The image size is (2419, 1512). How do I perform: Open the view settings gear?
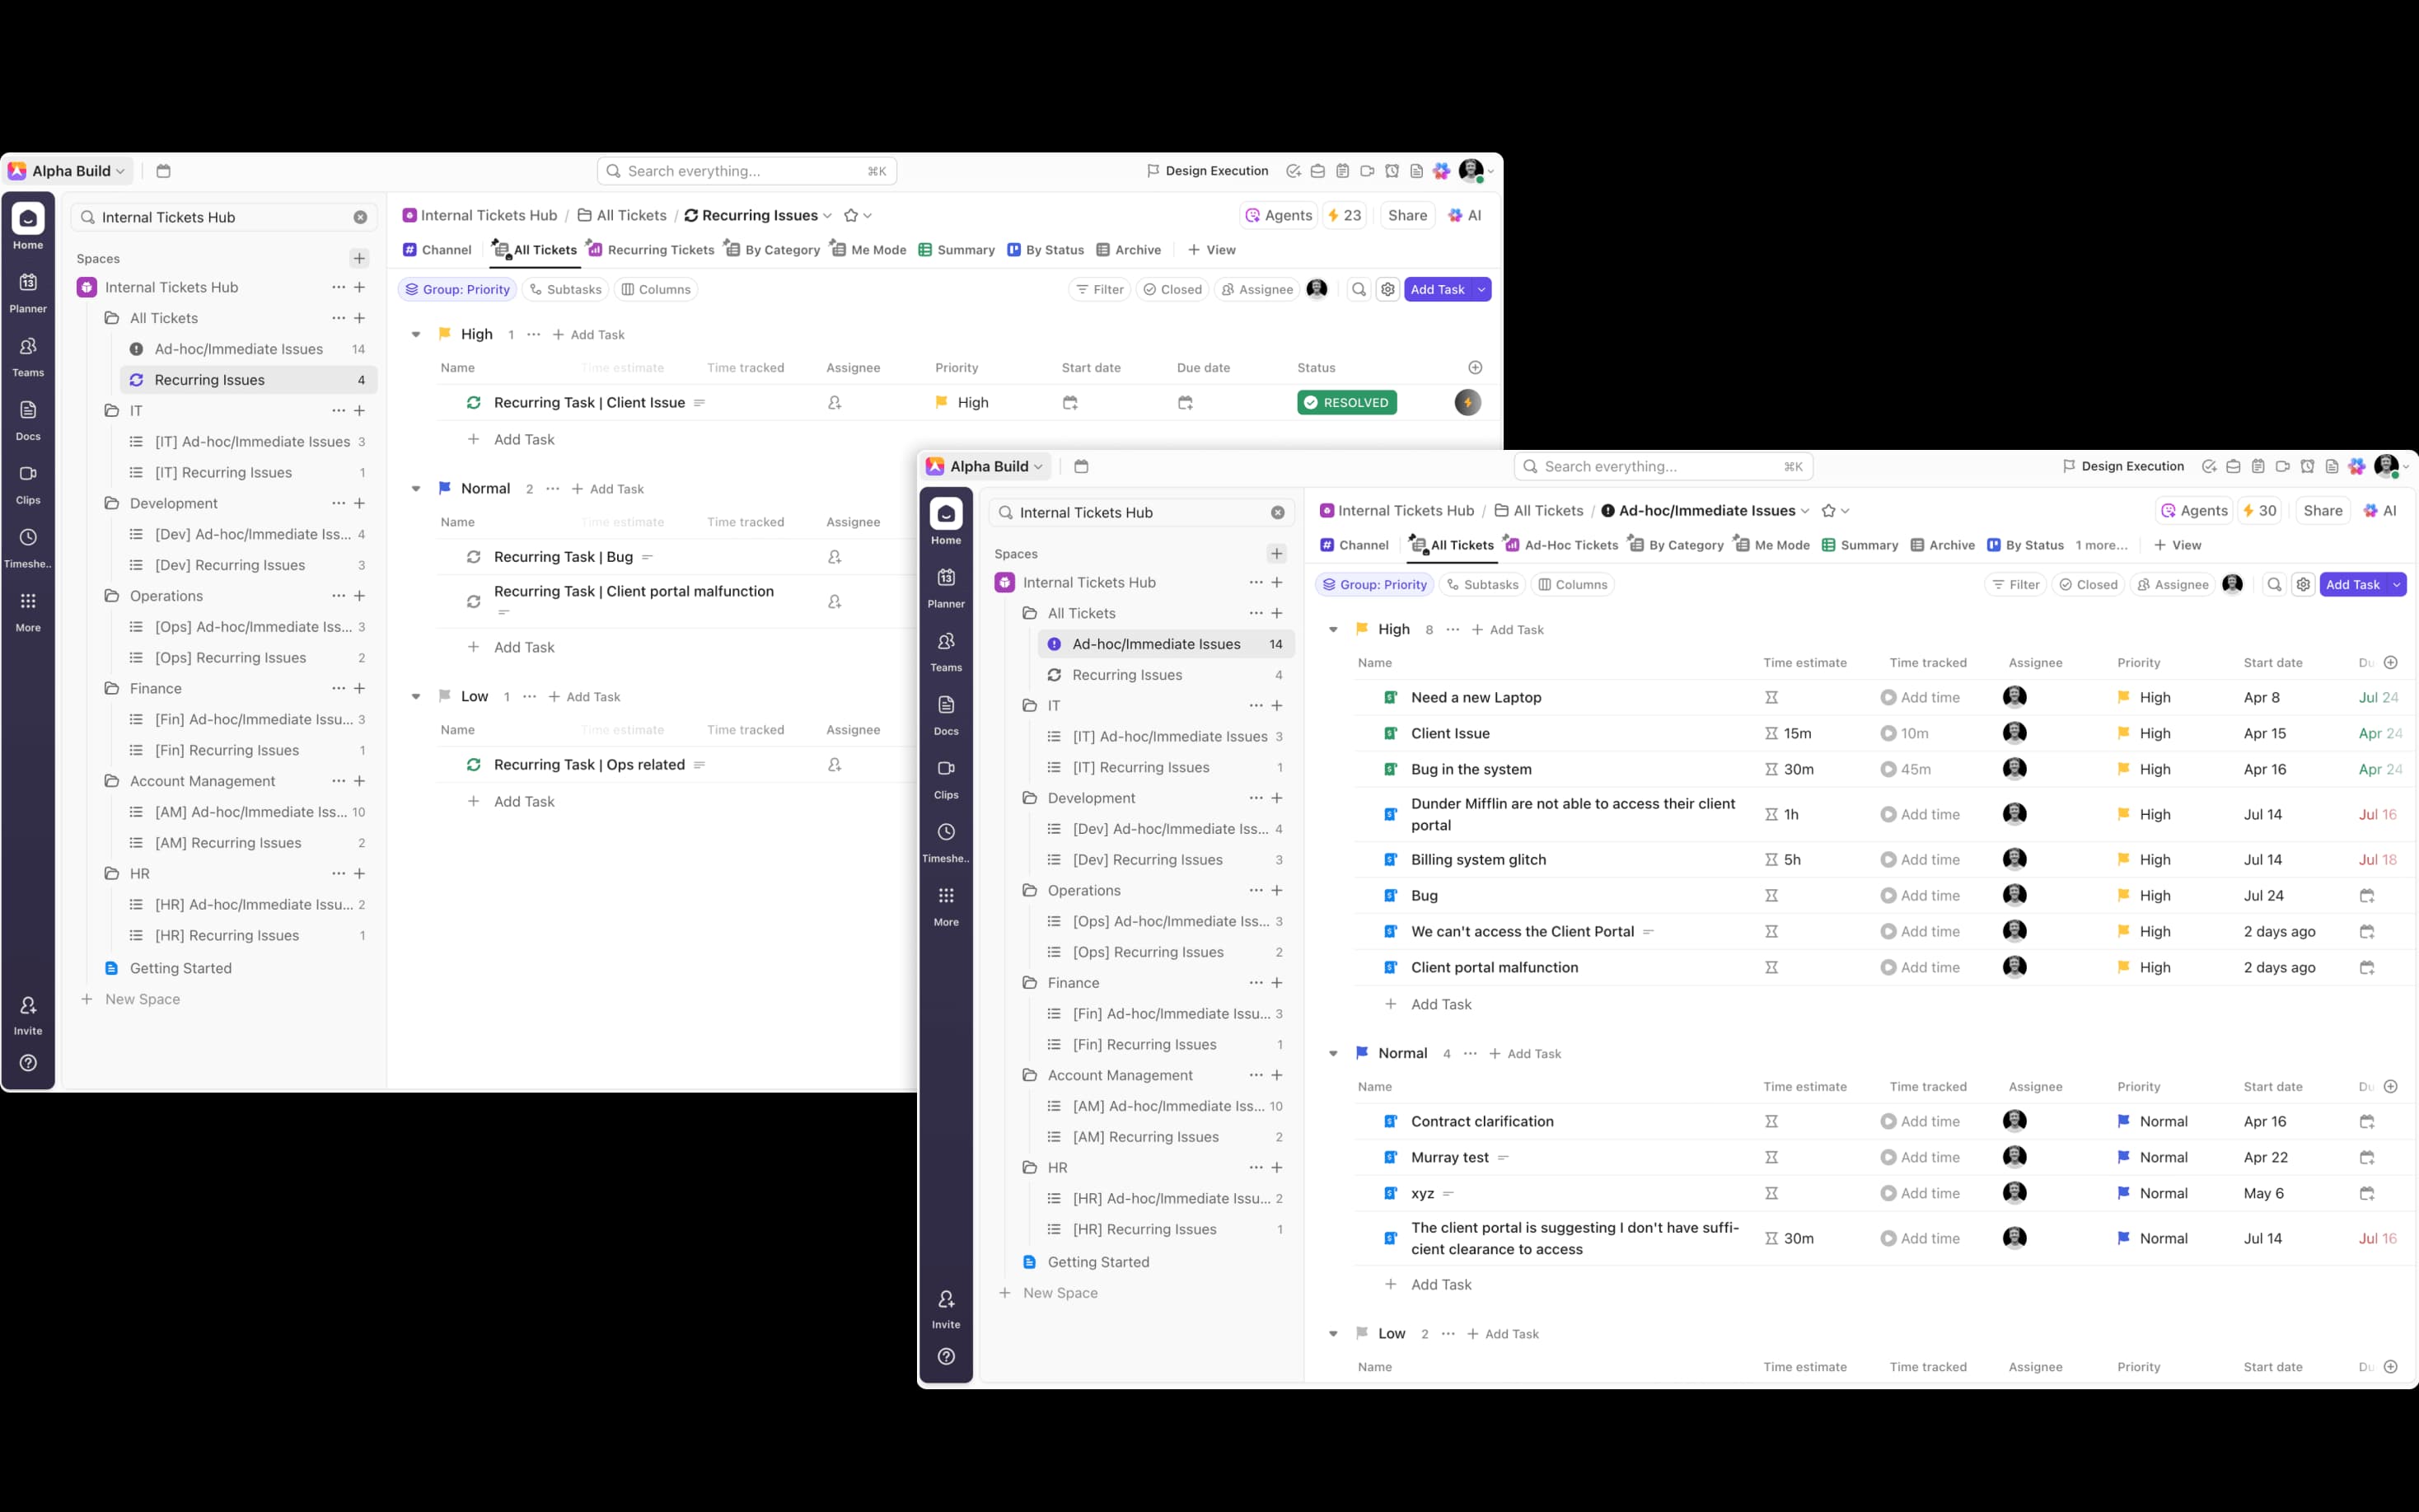coord(2304,584)
